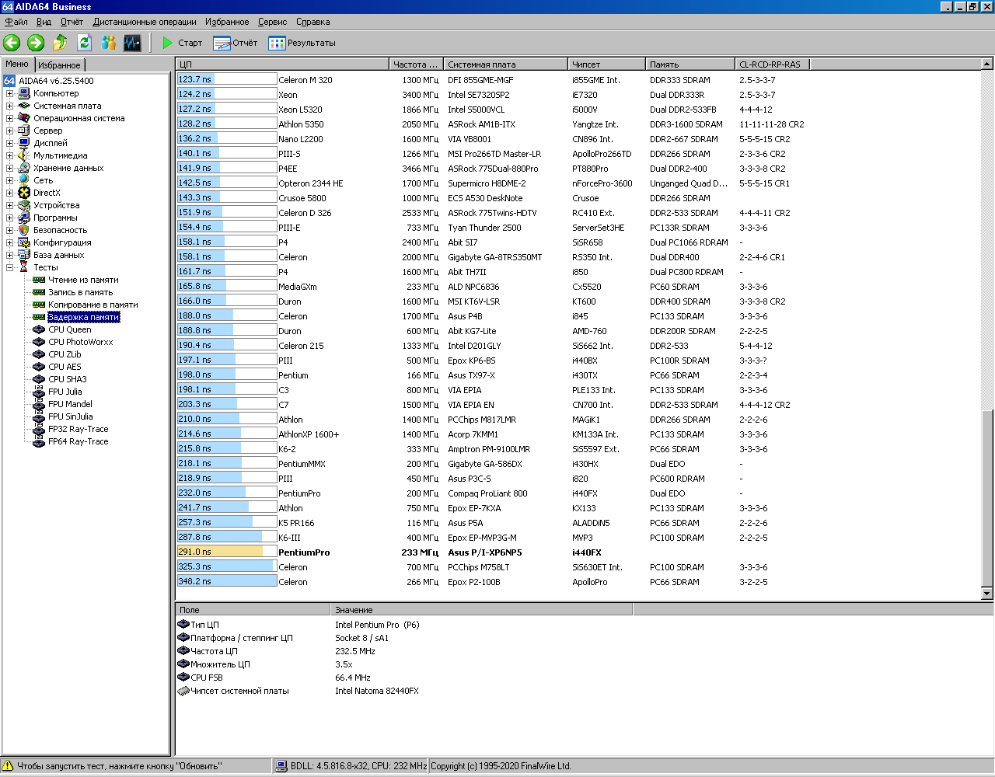Click the green forward arrow toolbar icon
The width and height of the screenshot is (995, 777).
pyautogui.click(x=36, y=43)
